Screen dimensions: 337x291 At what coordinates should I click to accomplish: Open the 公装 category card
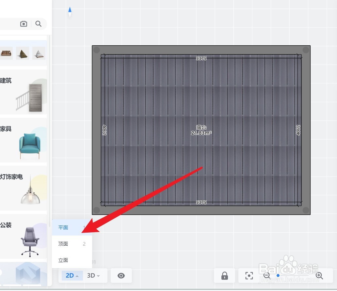23,237
